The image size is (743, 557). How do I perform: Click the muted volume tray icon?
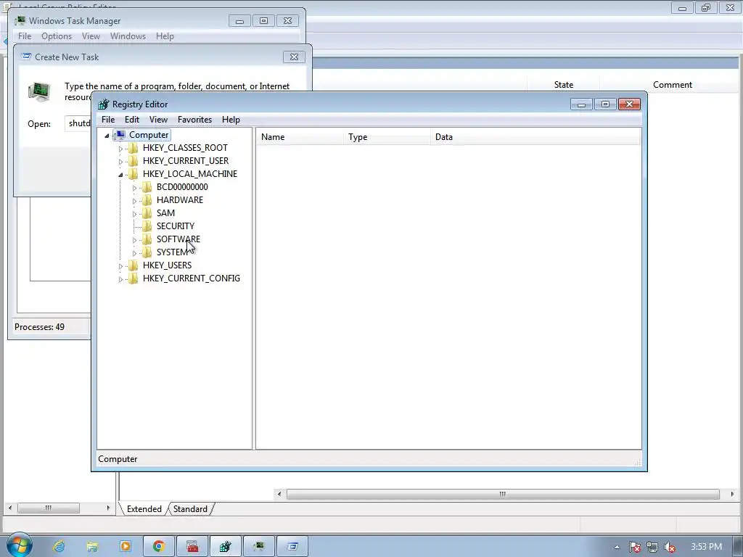(x=670, y=547)
